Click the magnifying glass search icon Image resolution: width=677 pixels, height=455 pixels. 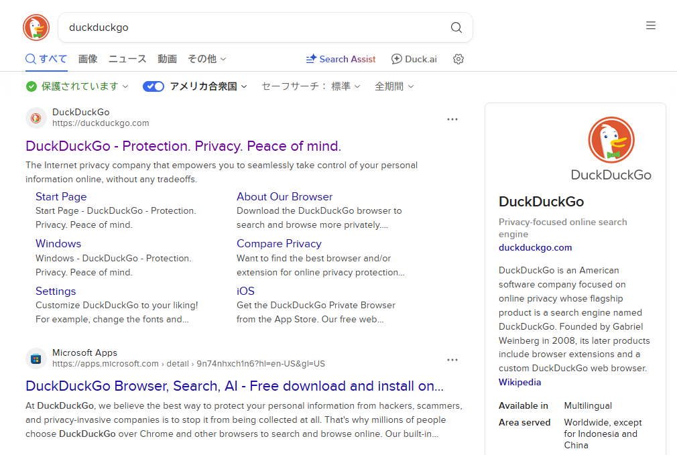click(456, 27)
